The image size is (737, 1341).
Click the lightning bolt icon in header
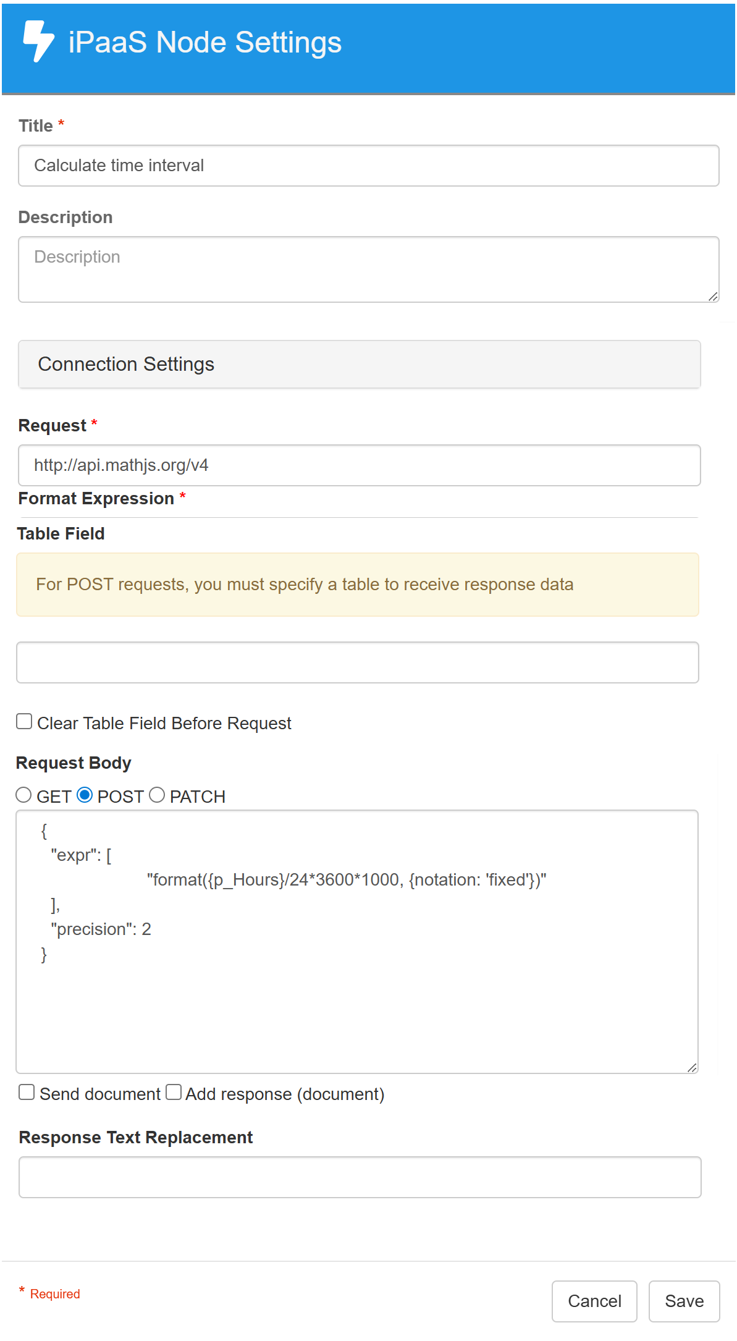point(38,41)
